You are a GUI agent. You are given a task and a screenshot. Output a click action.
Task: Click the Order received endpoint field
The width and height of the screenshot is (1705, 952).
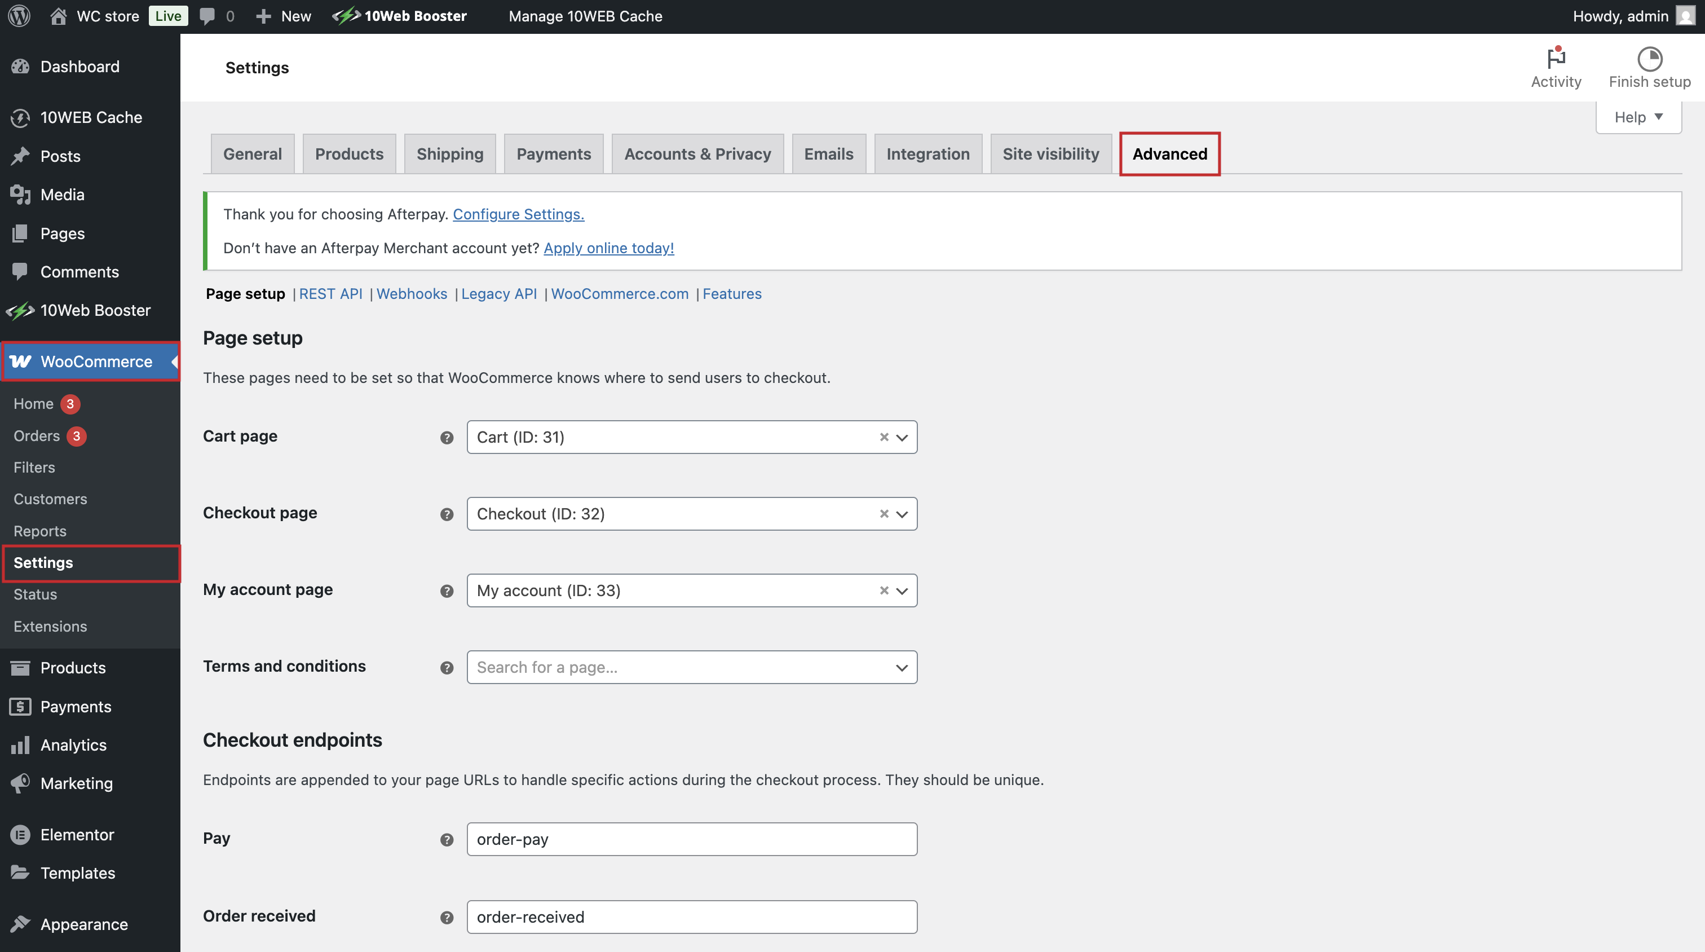coord(691,916)
